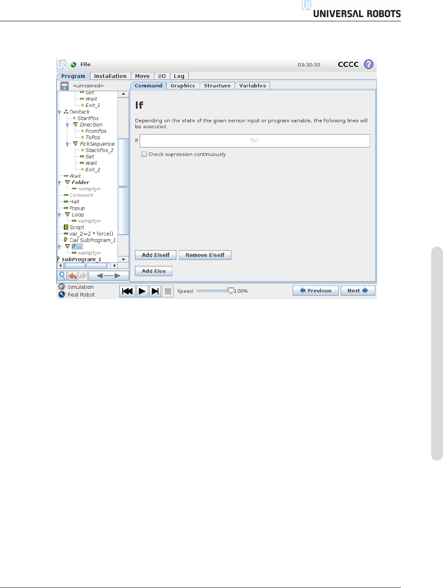Switch to the Structure tab
Screen dimensions: 443x588
tap(217, 86)
